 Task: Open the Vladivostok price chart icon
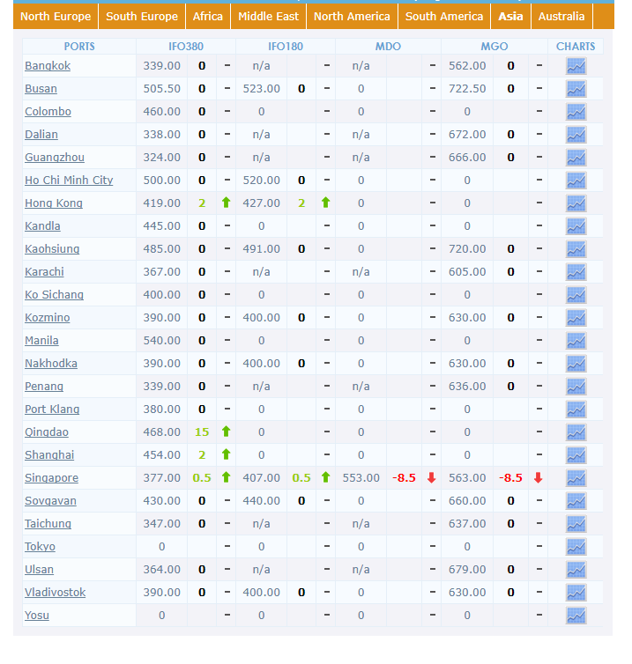tap(576, 593)
